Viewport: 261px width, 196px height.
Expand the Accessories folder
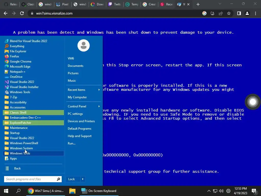click(33, 107)
